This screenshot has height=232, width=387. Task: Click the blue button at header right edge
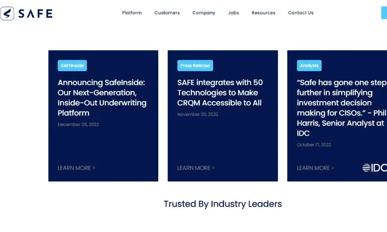384,13
